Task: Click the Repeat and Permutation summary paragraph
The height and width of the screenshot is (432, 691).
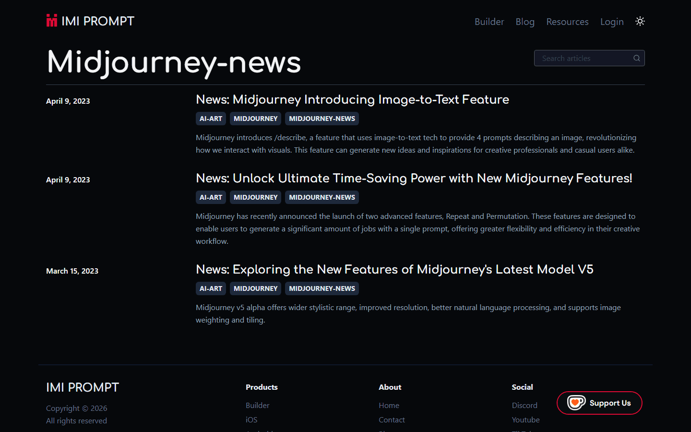Action: click(417, 228)
